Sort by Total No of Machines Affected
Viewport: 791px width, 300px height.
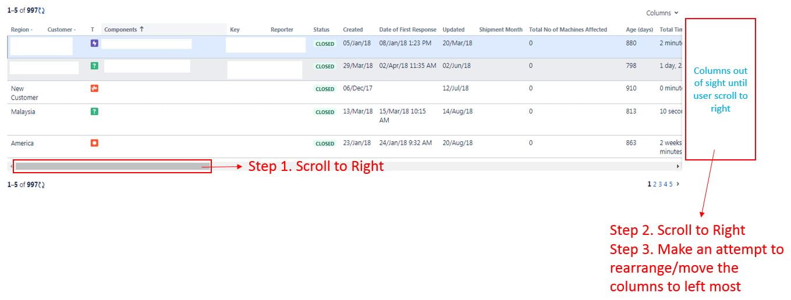coord(568,30)
